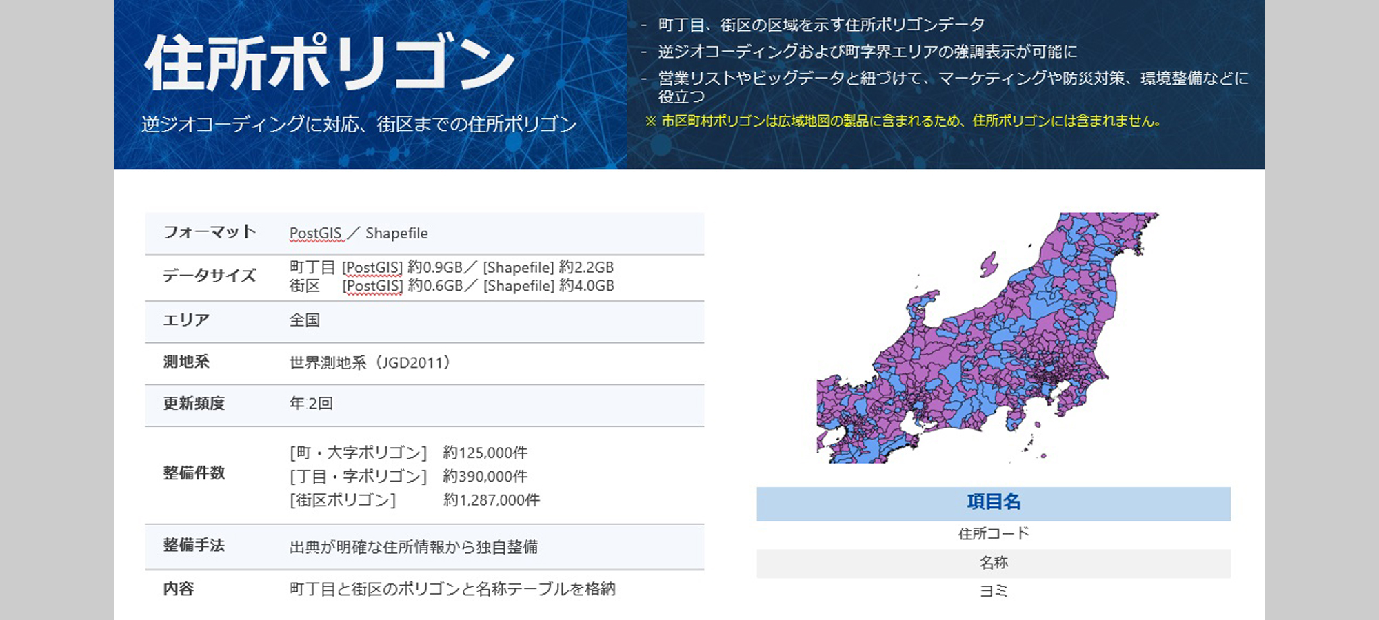Viewport: 1379px width, 620px height.
Task: Click the PostGIS link in the format row
Action: tap(315, 233)
